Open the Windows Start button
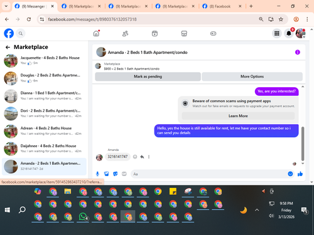Image resolution: width=314 pixels, height=235 pixels. [x=8, y=210]
